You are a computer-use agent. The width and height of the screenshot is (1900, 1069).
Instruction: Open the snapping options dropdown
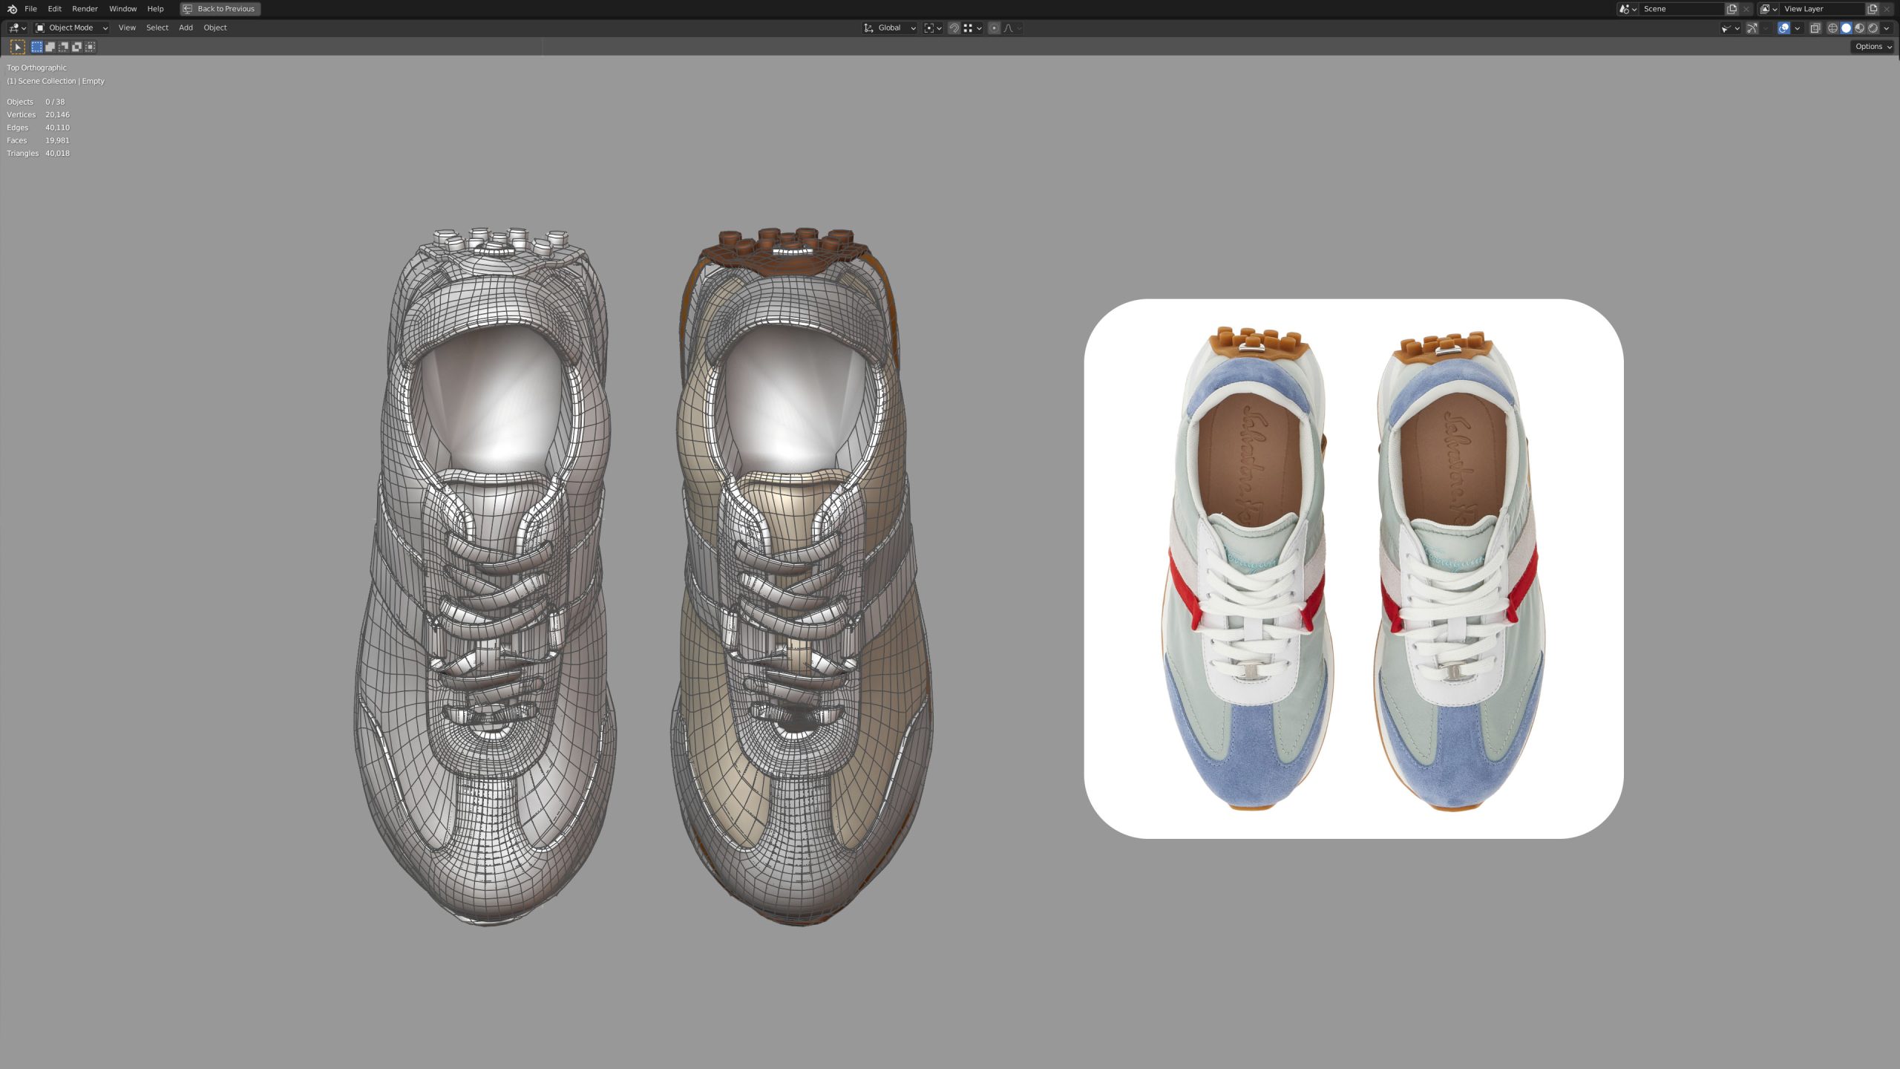click(972, 27)
